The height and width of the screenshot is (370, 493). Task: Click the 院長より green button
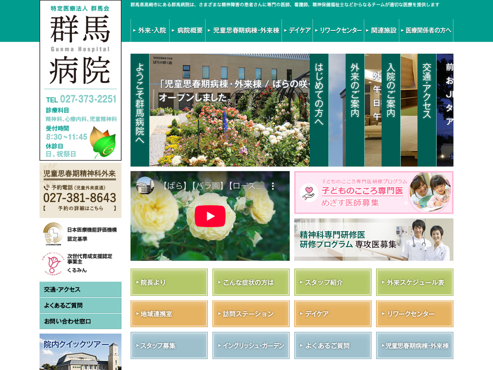pos(169,282)
